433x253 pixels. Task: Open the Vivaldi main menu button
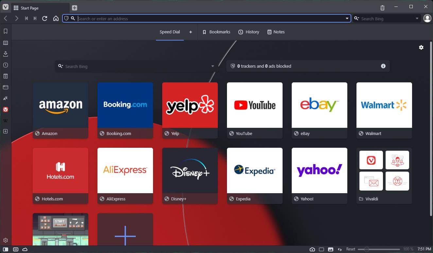coord(6,7)
